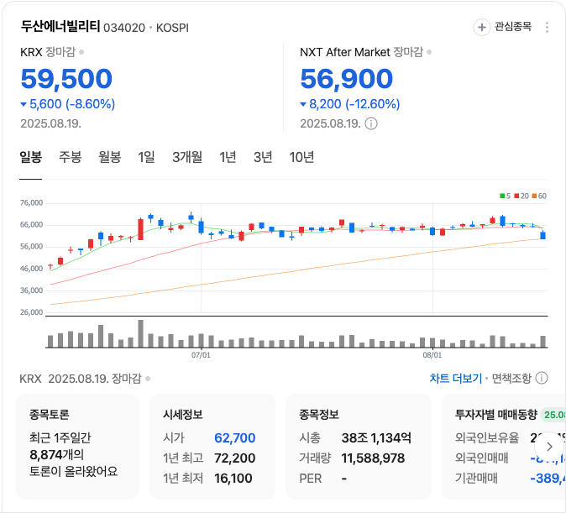Viewport: 566px width, 513px height.
Task: Click the NXT price 56,900
Action: click(x=347, y=79)
